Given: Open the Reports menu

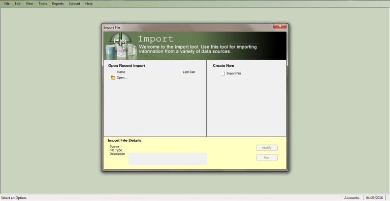Looking at the screenshot, I should (x=58, y=4).
